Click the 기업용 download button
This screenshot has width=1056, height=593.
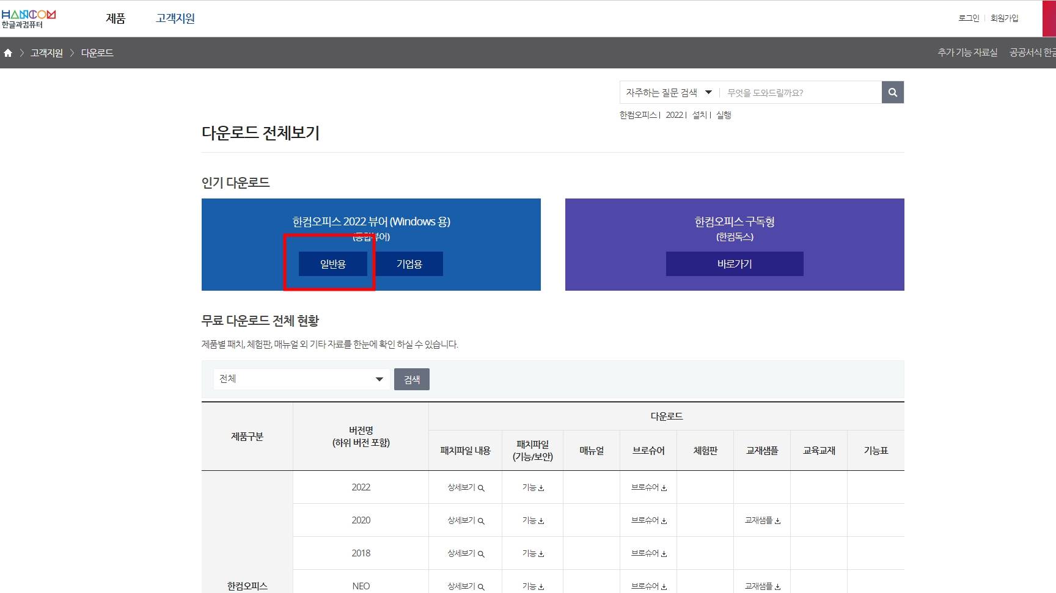coord(409,264)
